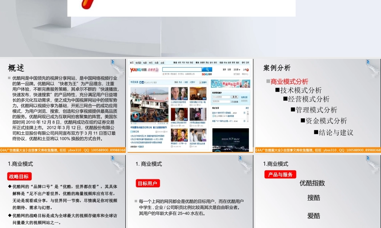Click the red 战略目标 label
This screenshot has width=381, height=228.
pyautogui.click(x=19, y=176)
